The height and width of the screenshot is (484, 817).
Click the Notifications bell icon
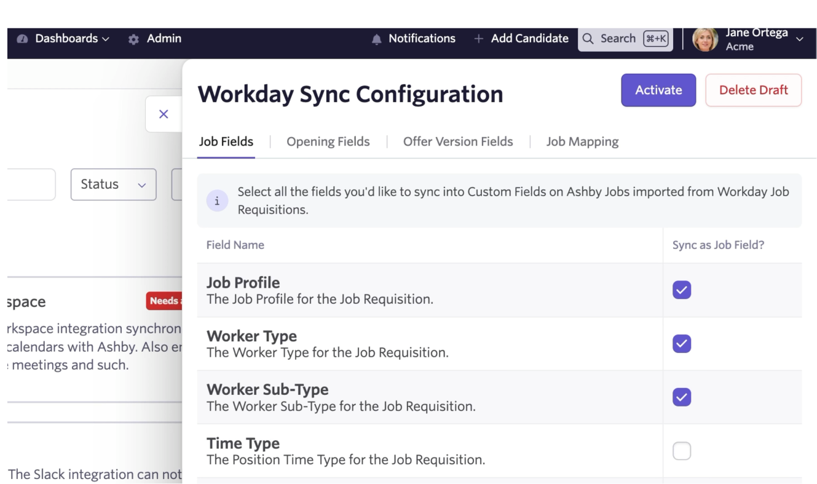coord(377,39)
